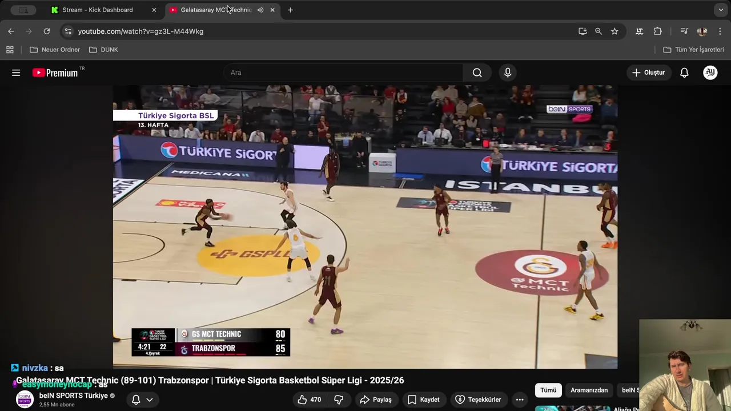Image resolution: width=731 pixels, height=411 pixels.
Task: Expand the subscription notification chevron
Action: tap(150, 400)
